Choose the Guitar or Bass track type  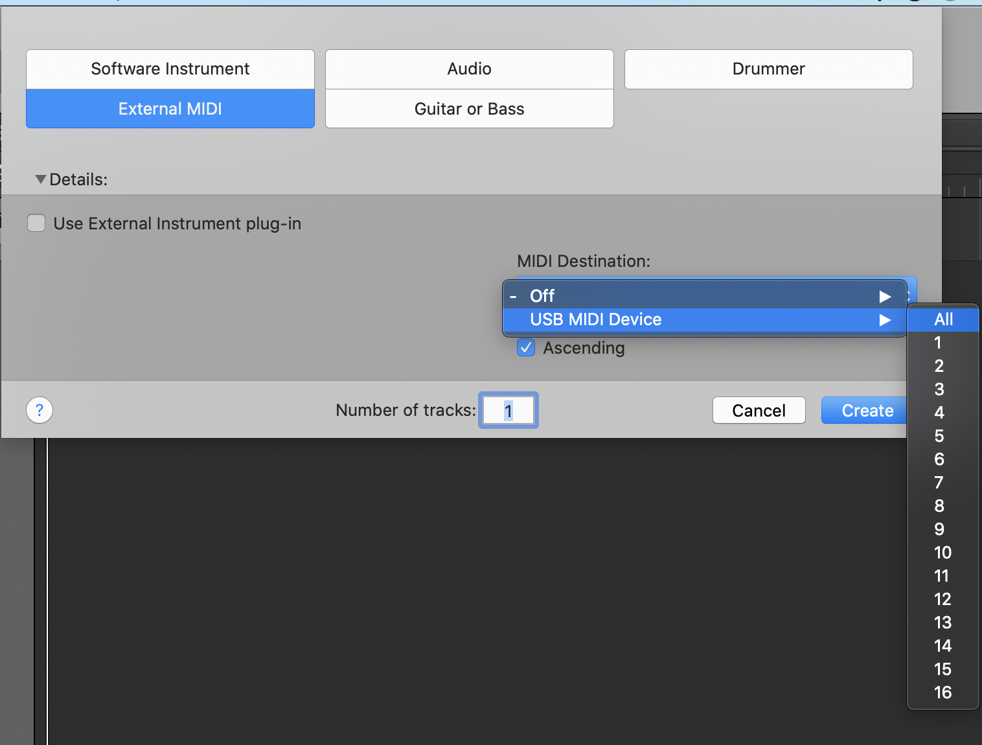(x=470, y=109)
